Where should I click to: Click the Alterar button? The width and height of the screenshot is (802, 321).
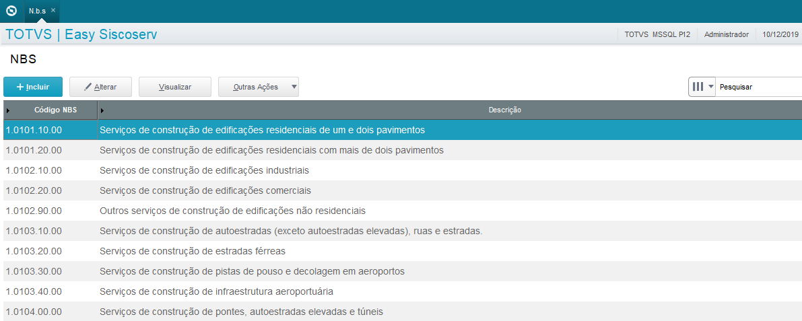click(x=101, y=87)
